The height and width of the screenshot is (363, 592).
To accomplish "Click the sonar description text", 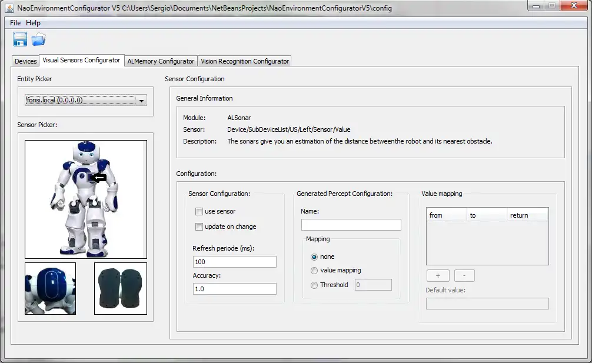I will point(360,141).
